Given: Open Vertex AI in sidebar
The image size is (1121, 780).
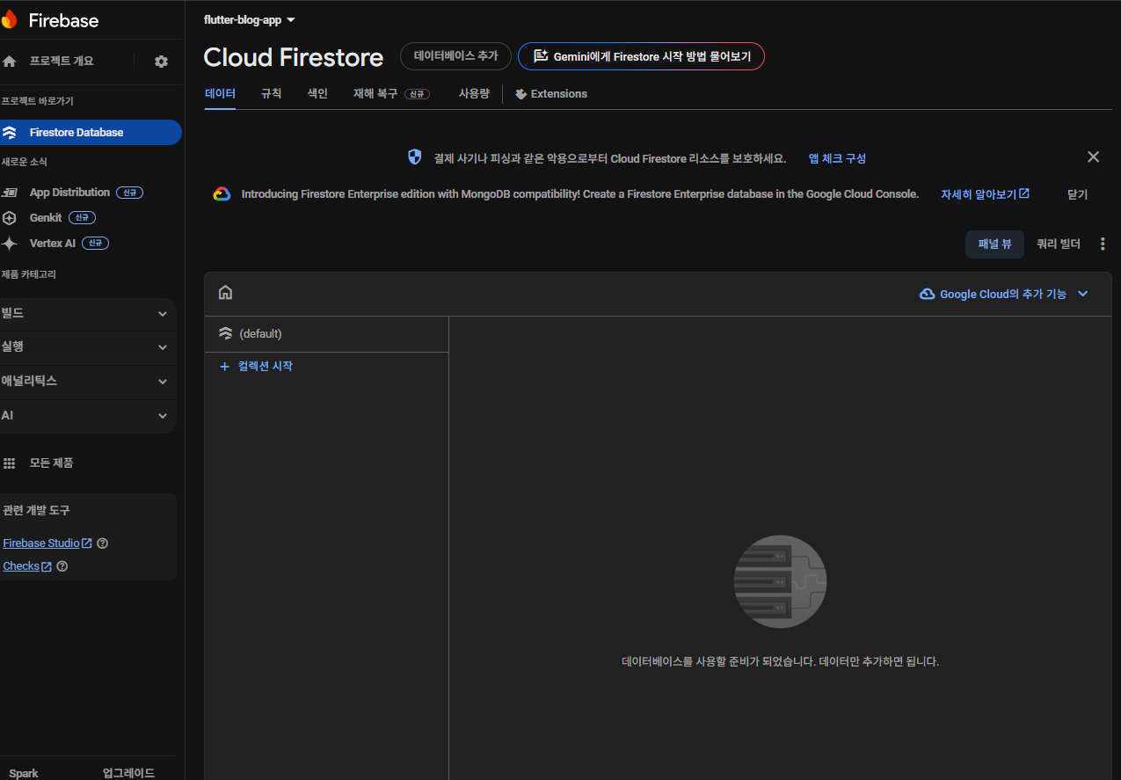Looking at the screenshot, I should 53,244.
